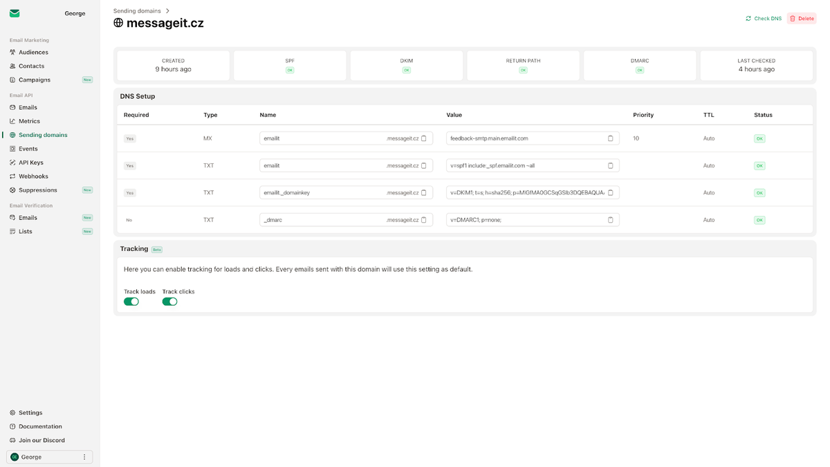830x467 pixels.
Task: Click the copy icon for the MX record value
Action: point(610,138)
